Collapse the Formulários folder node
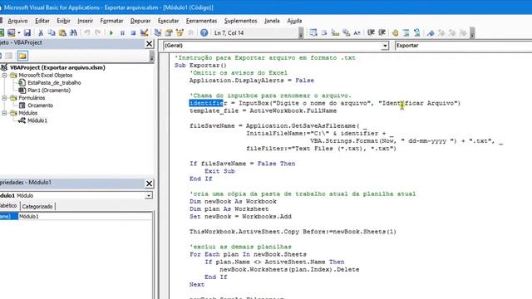 tap(4, 98)
